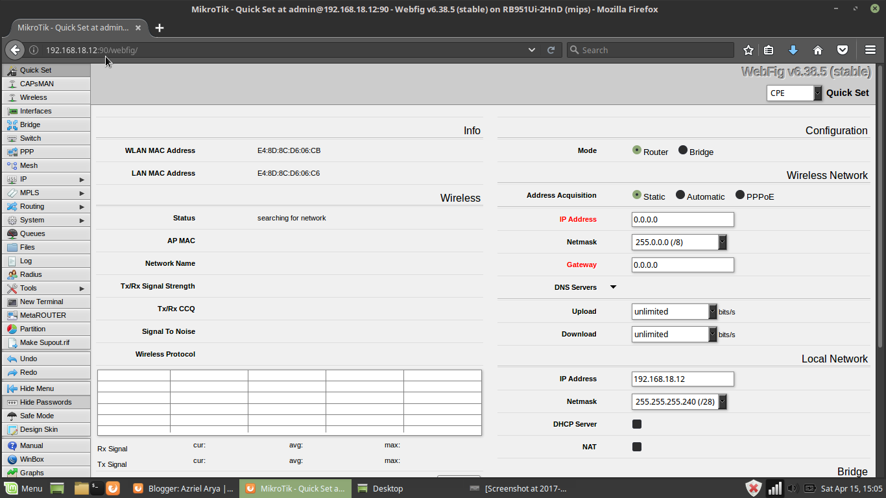Go to Interfaces in the sidebar

(45, 111)
